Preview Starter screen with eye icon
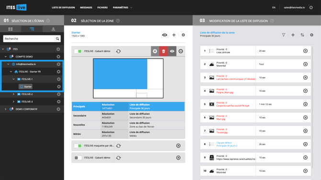The width and height of the screenshot is (321, 180). coord(165,35)
